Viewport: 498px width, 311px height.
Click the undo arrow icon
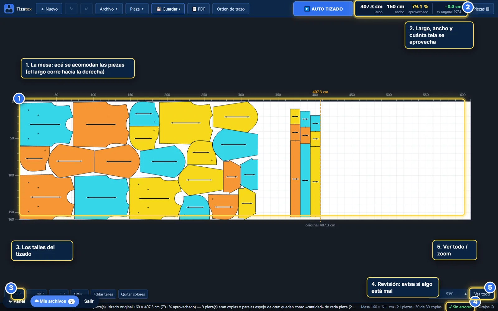[71, 9]
